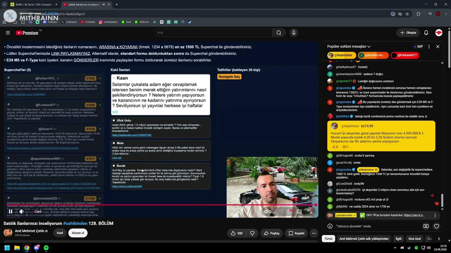The width and height of the screenshot is (451, 253).
Task: Open Spotify from the taskbar
Action: click(46, 248)
